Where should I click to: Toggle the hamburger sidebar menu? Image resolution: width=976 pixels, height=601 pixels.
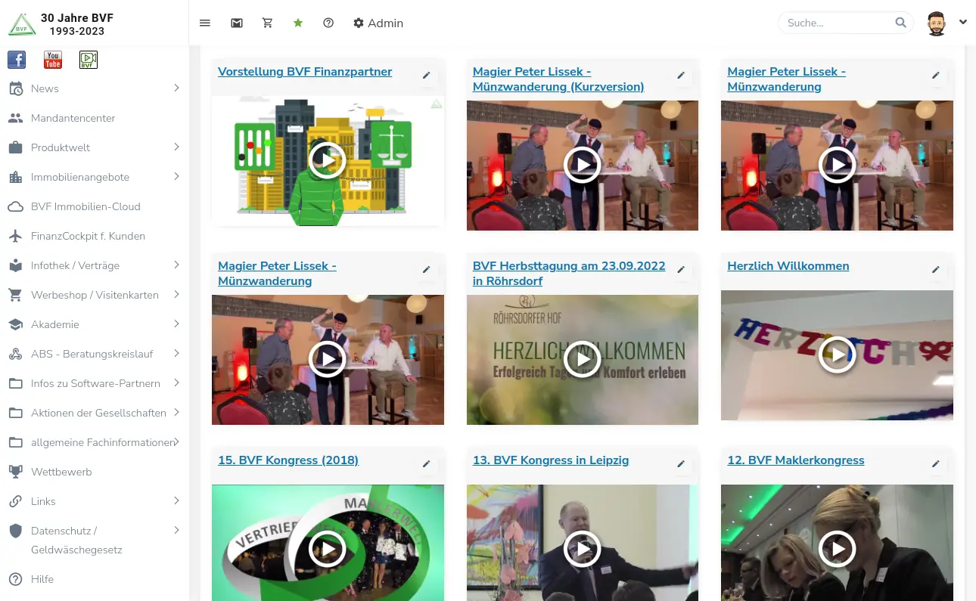coord(205,23)
